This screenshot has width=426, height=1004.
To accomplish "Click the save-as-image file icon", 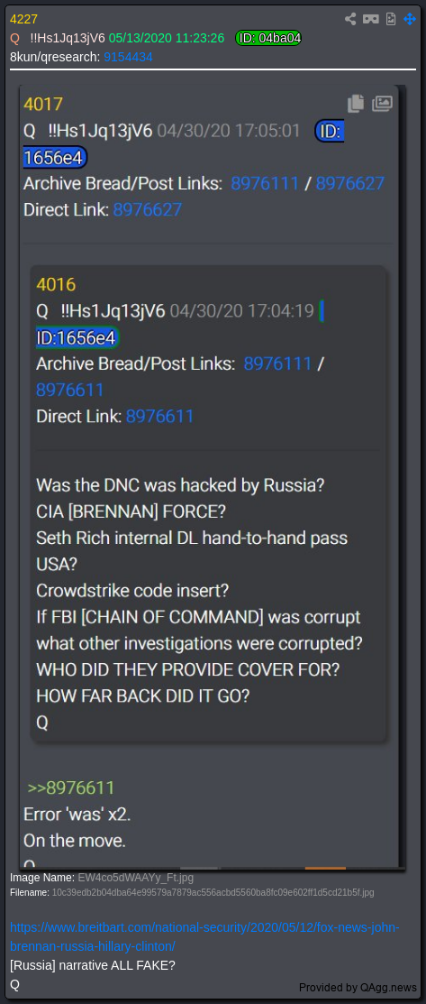I will click(391, 19).
